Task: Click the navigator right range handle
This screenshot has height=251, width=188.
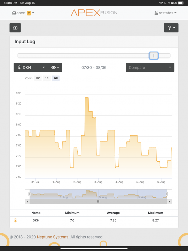Action: (167, 194)
